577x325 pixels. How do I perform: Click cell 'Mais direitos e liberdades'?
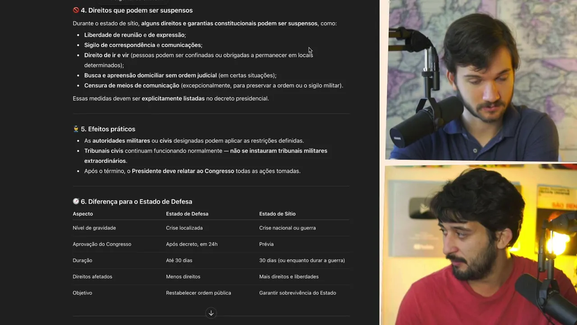[289, 277]
